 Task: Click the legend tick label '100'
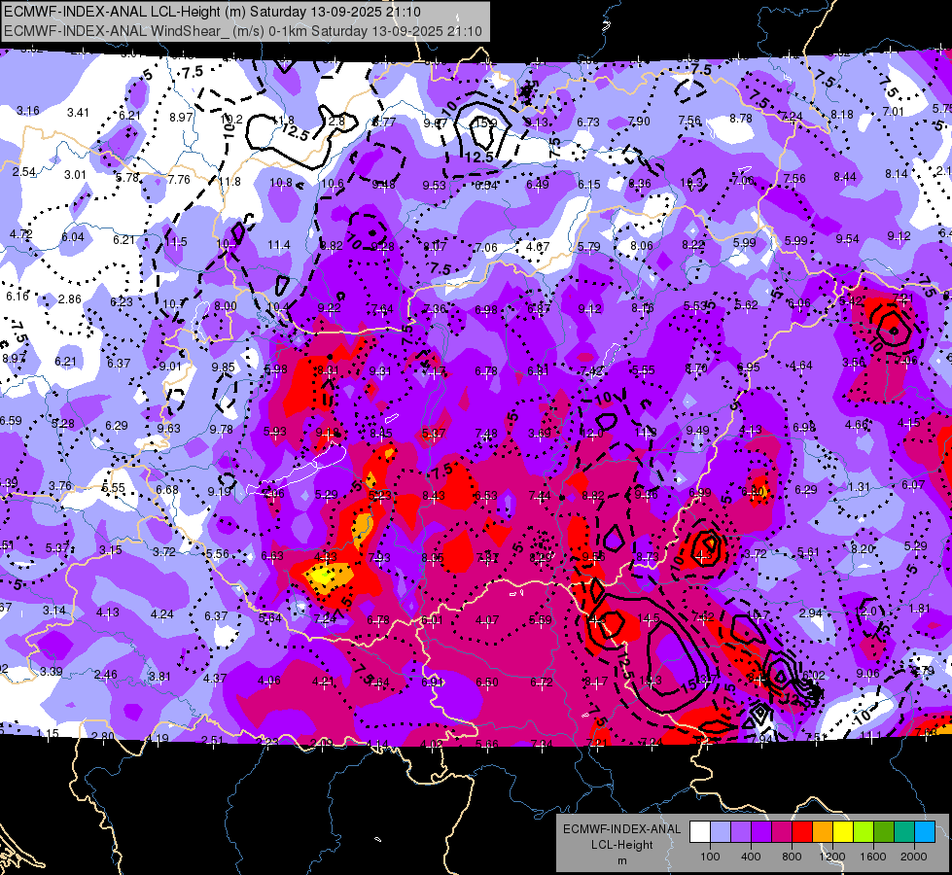click(x=710, y=857)
